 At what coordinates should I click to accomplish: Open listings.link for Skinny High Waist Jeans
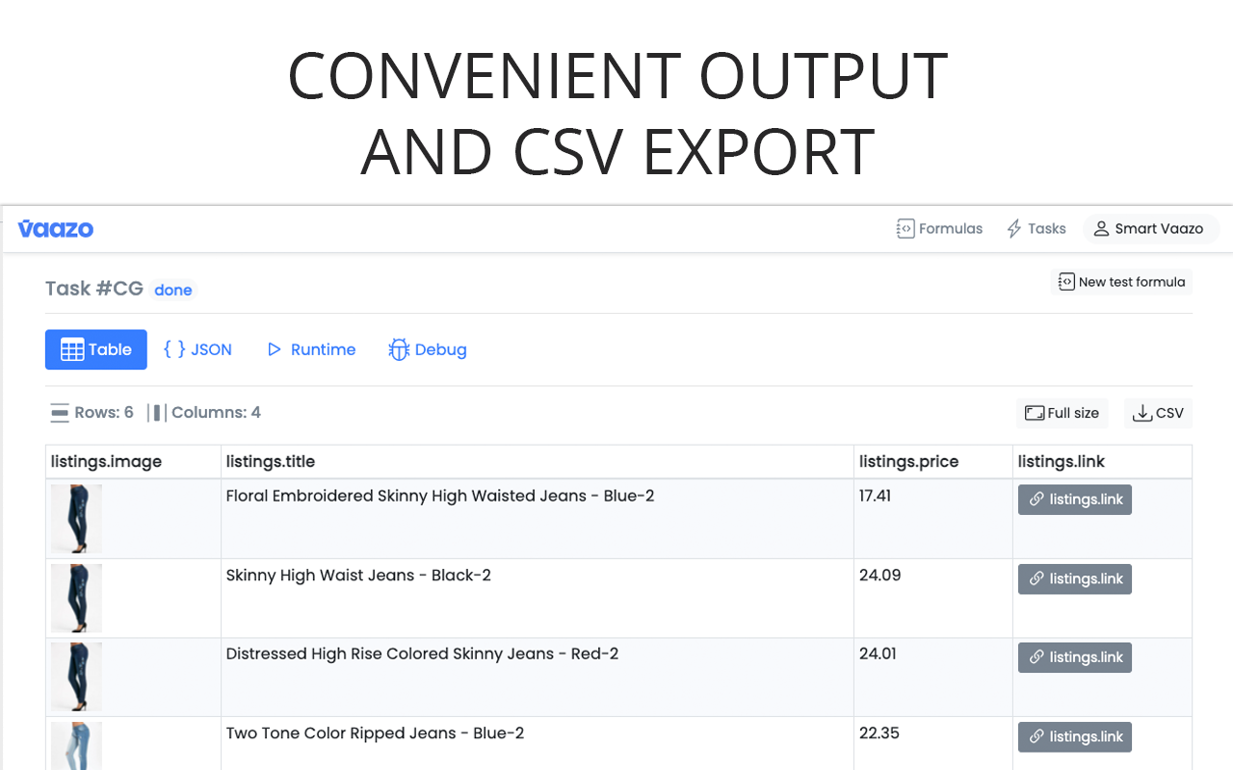point(1074,578)
